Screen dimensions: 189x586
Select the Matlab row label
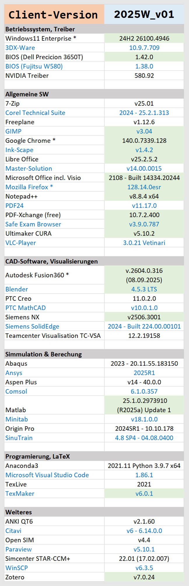(x=16, y=410)
